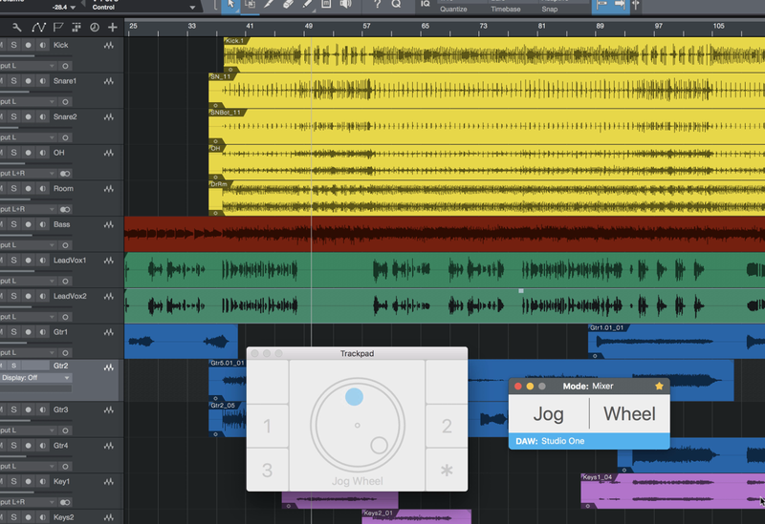Select the Gtr1.01_01 audio clip
The height and width of the screenshot is (524, 765).
pos(676,342)
